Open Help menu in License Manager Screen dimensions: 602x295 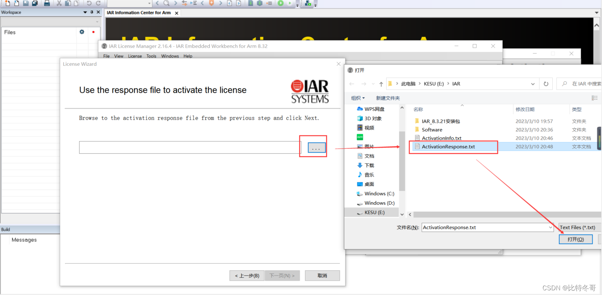[188, 56]
